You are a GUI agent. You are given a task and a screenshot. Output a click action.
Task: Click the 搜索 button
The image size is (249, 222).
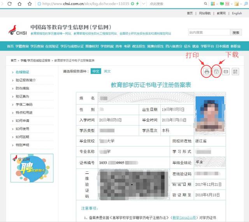click(236, 33)
